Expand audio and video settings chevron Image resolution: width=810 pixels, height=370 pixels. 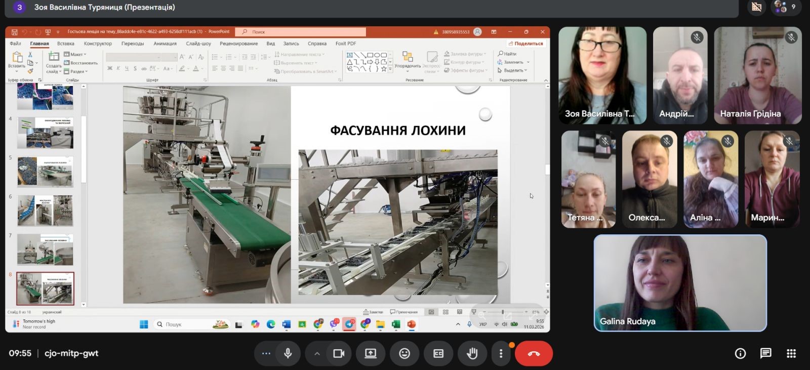coord(317,353)
